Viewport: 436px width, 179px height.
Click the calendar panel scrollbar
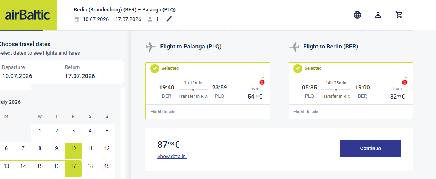(x=123, y=134)
